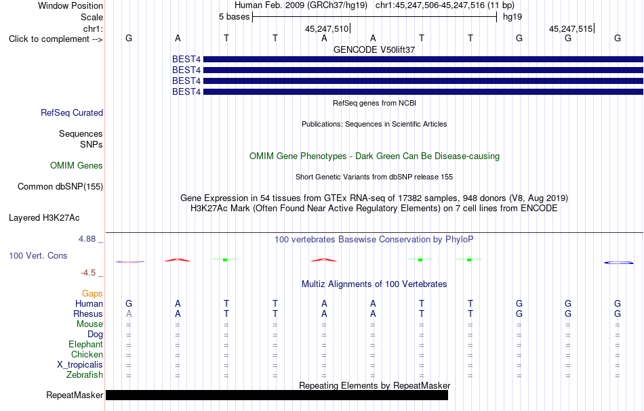Click the Common dbSNP(155) track label

60,187
